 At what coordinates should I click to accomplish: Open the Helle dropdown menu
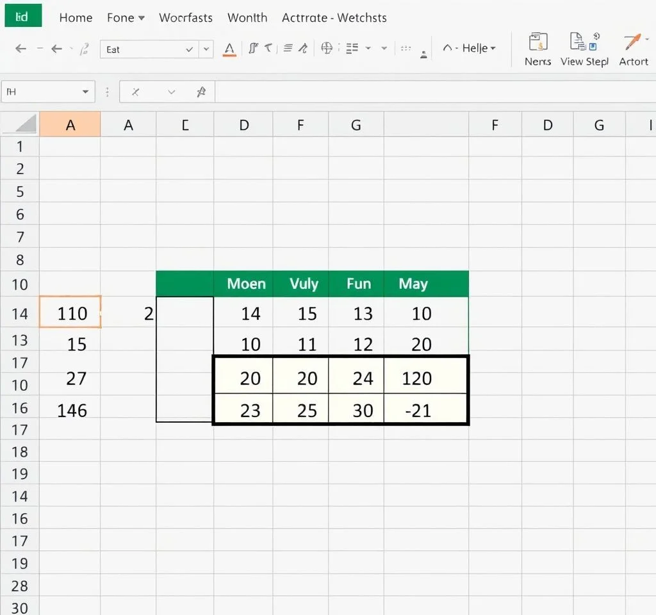coord(469,49)
